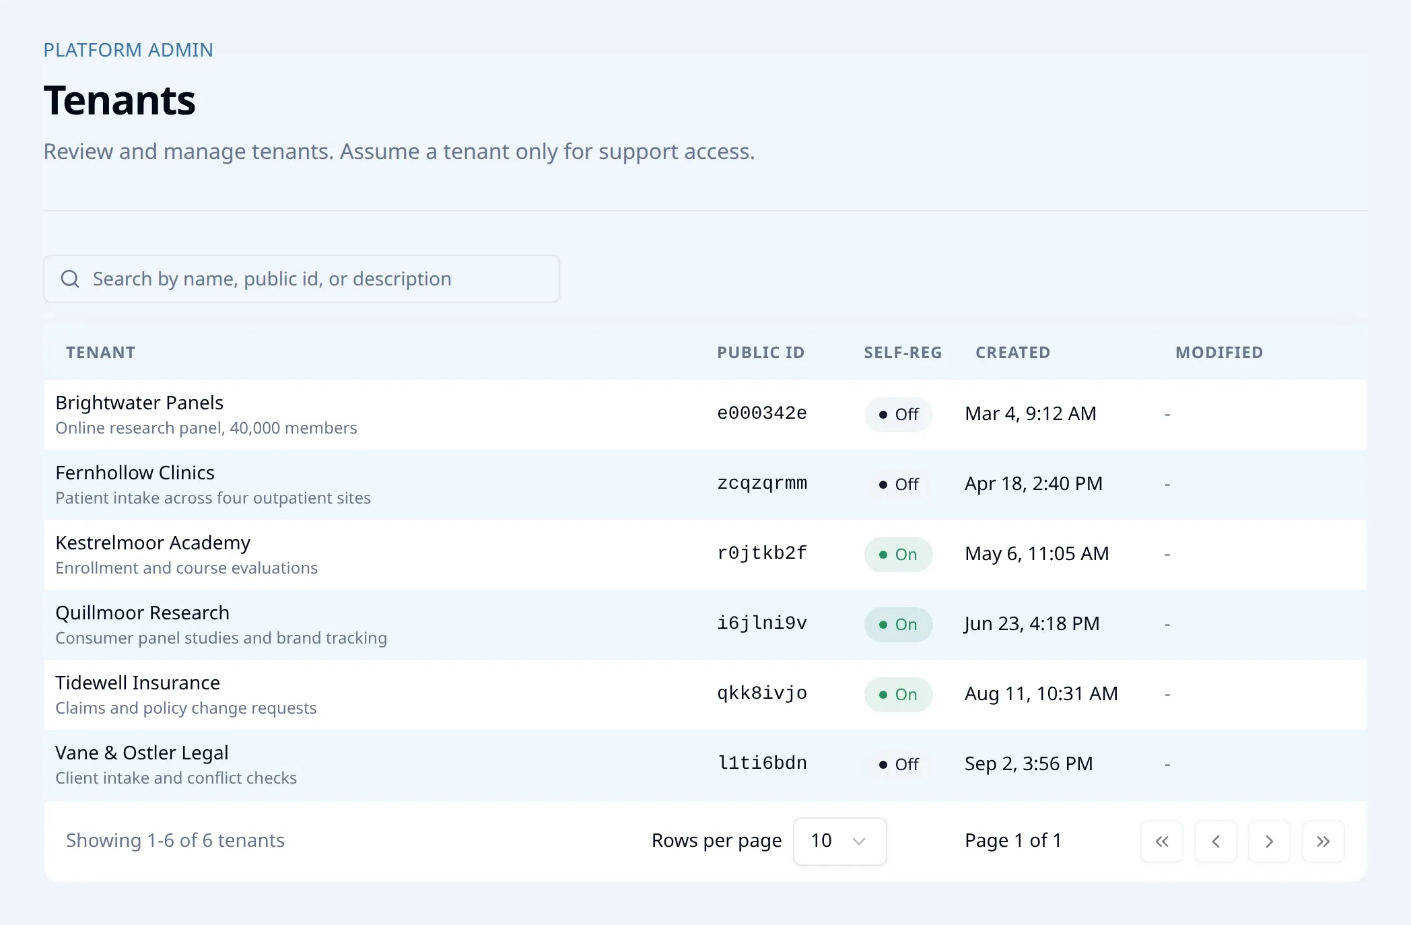Toggle Self-Reg Off badge for Vane & Ostler Legal
This screenshot has height=925, width=1411.
(899, 765)
